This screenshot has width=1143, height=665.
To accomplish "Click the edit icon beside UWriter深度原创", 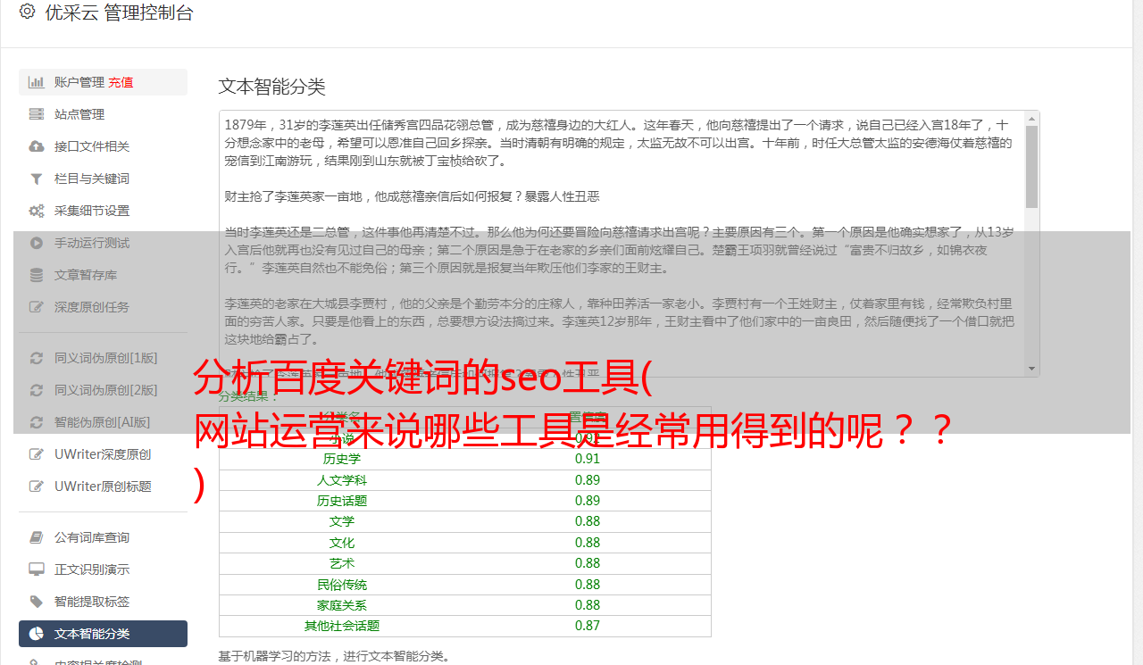I will (37, 454).
